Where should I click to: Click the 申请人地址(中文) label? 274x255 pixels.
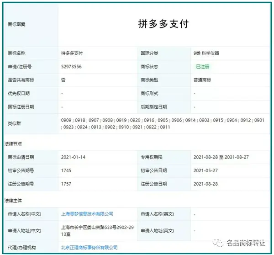(x=25, y=231)
